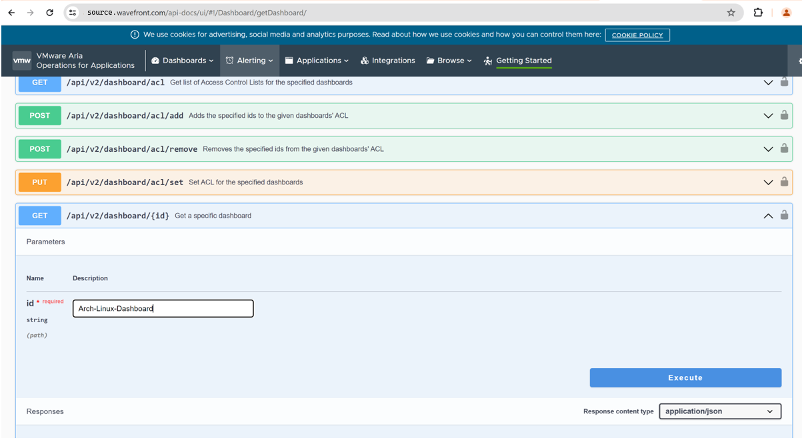
Task: Click the id field containing Arch-Linux-Dashboard
Action: click(163, 309)
